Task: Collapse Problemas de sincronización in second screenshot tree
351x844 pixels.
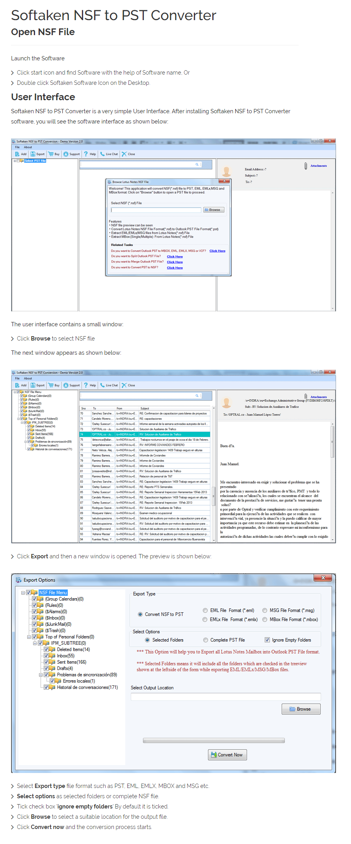Action: (26, 442)
